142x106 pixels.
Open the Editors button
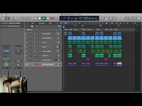pyautogui.click(x=29, y=18)
